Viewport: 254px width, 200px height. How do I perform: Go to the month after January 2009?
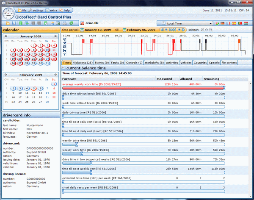(55, 36)
